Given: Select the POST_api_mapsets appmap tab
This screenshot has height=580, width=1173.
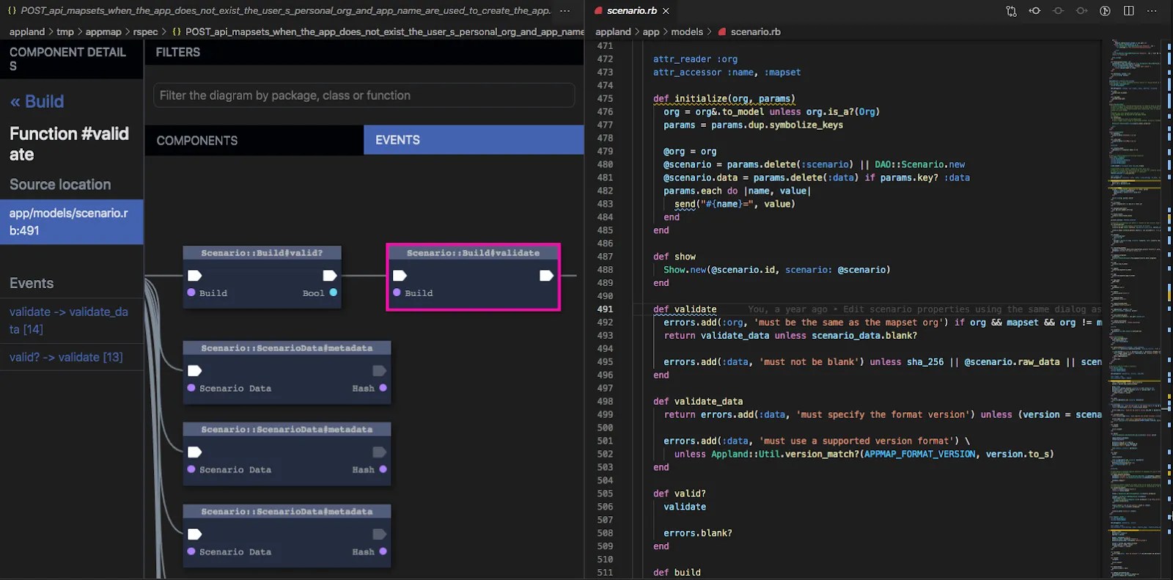Looking at the screenshot, I should point(279,11).
